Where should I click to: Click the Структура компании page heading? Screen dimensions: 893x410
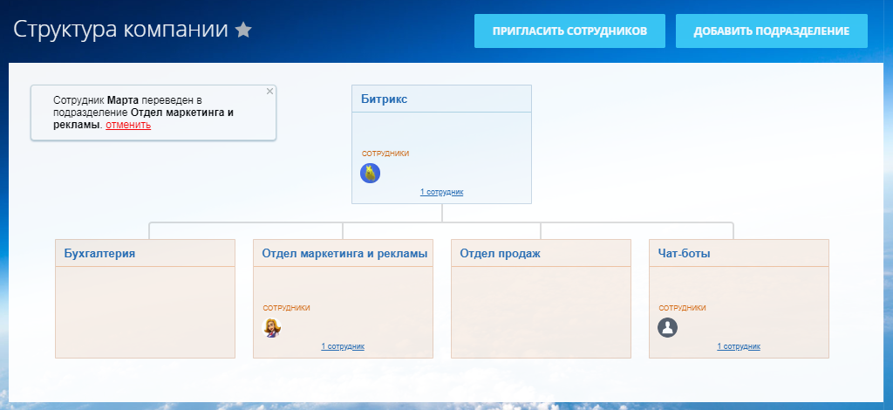tap(120, 30)
